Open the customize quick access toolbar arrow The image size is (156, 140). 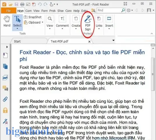(x=57, y=4)
